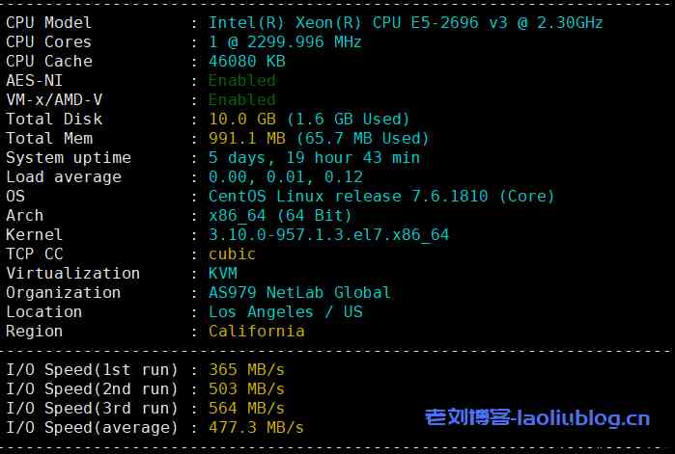Select the '3.10.0-957.1.3.el7.x86_64' kernel value
The width and height of the screenshot is (675, 454).
point(328,235)
